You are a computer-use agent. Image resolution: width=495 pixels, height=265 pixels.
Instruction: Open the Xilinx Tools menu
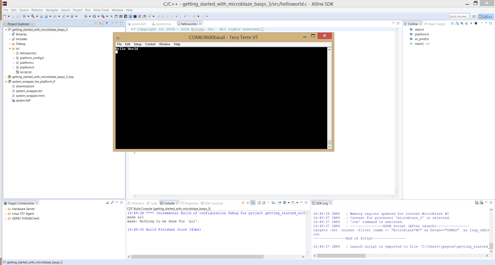101,10
